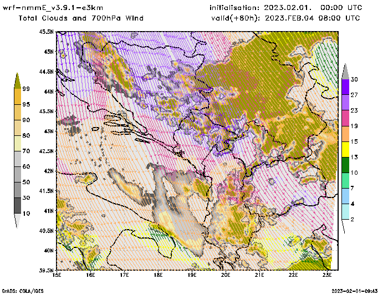
Task: Select the '19' value on wind legend
Action: 354,126
